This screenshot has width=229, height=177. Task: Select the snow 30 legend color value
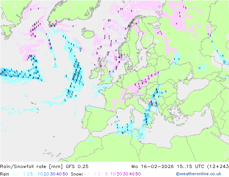(126, 174)
